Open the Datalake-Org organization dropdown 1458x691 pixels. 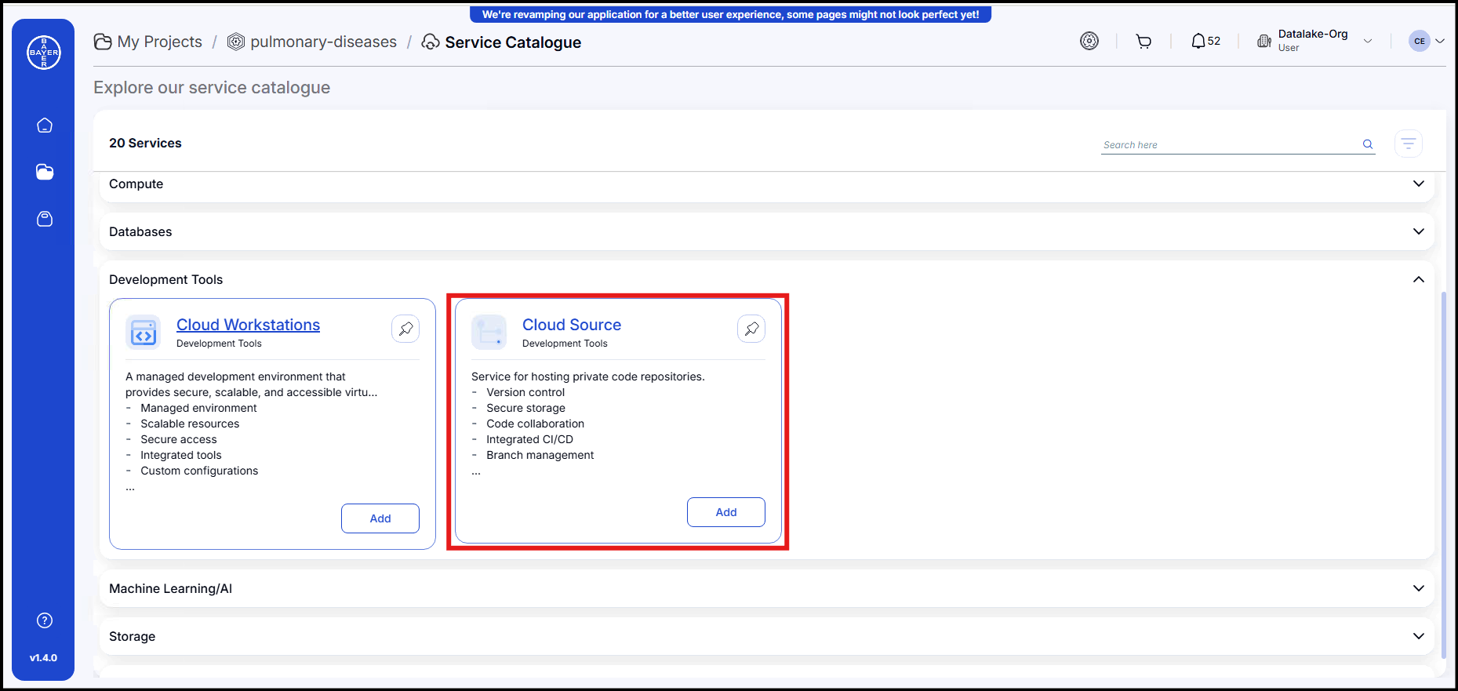point(1368,42)
